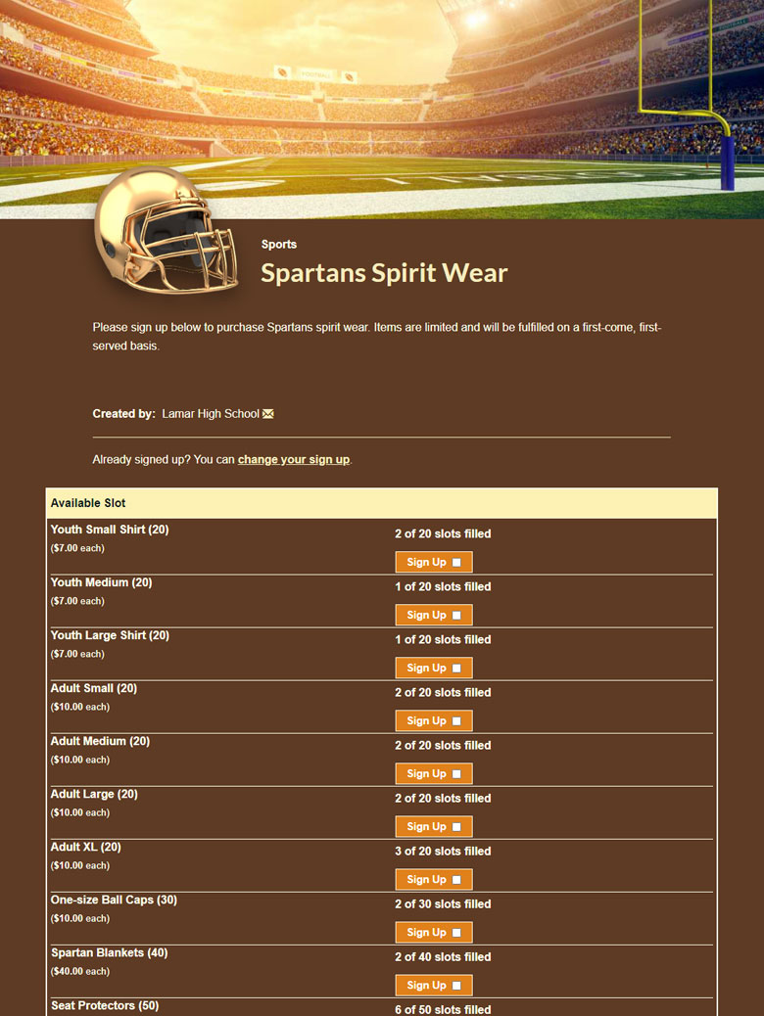Click the Available Slot table header
The image size is (764, 1016).
88,503
